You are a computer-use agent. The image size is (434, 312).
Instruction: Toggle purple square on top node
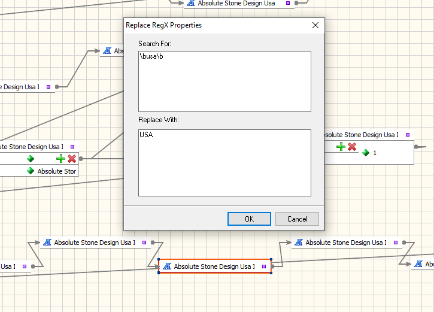[x=288, y=3]
